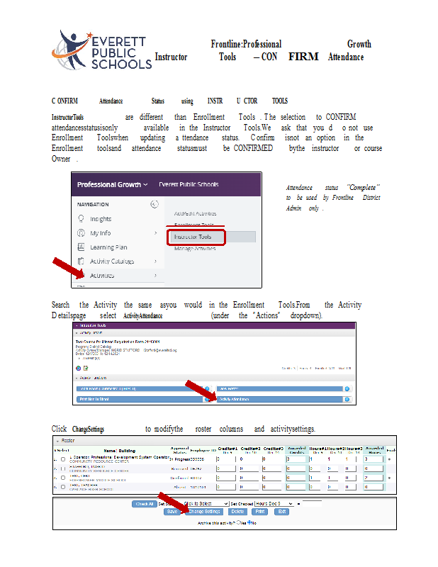Viewport: 438px width, 567px height.
Task: Click the Change Settings button
Action: pos(204,511)
